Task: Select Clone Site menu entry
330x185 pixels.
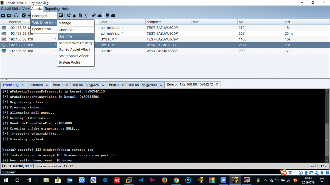Action: pos(76,30)
